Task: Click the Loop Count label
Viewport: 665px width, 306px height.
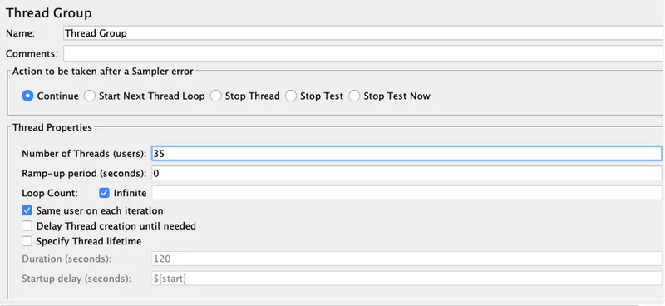Action: tap(50, 193)
